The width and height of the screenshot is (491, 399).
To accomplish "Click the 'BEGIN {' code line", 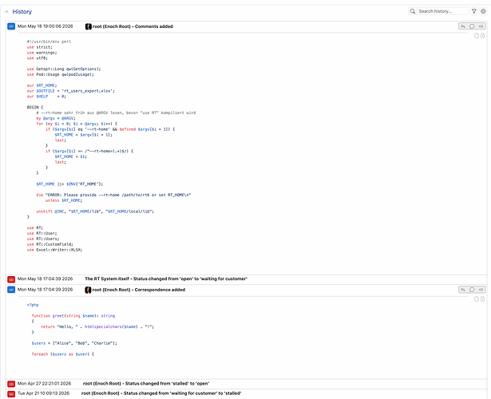I will (x=35, y=107).
